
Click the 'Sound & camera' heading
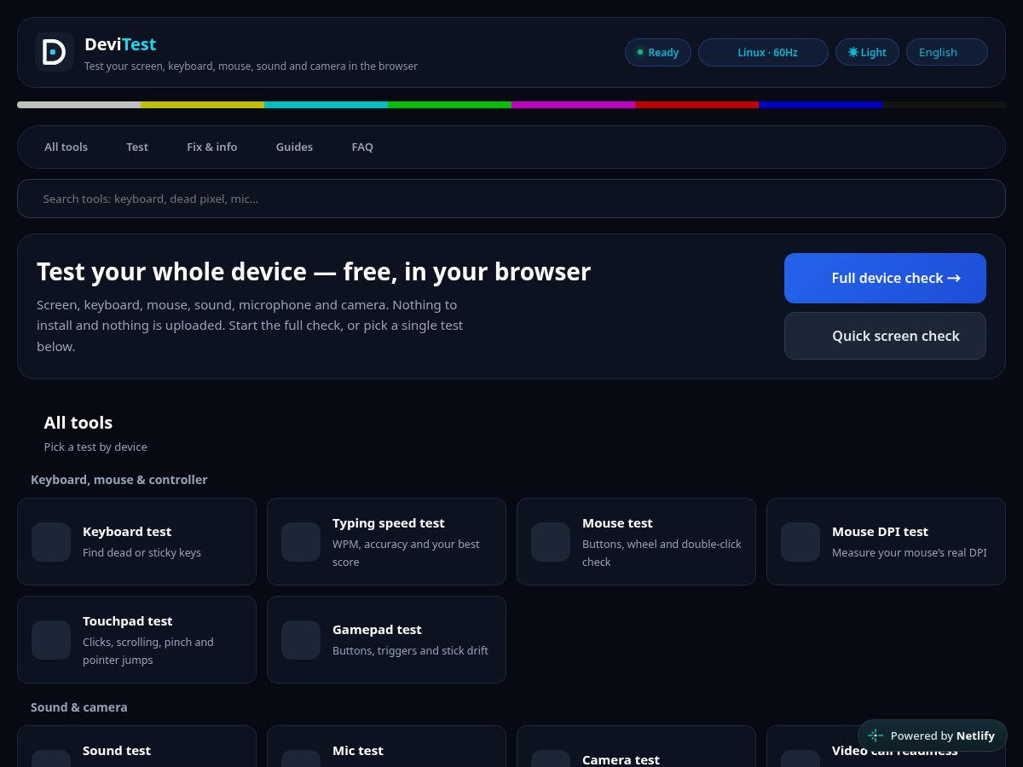click(x=79, y=707)
